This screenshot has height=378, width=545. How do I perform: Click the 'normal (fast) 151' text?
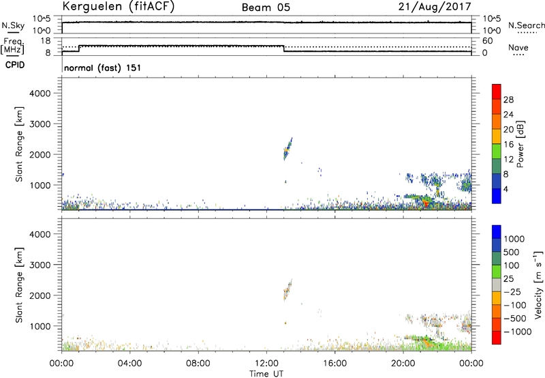(x=103, y=68)
